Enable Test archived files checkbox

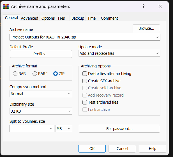(x=85, y=102)
